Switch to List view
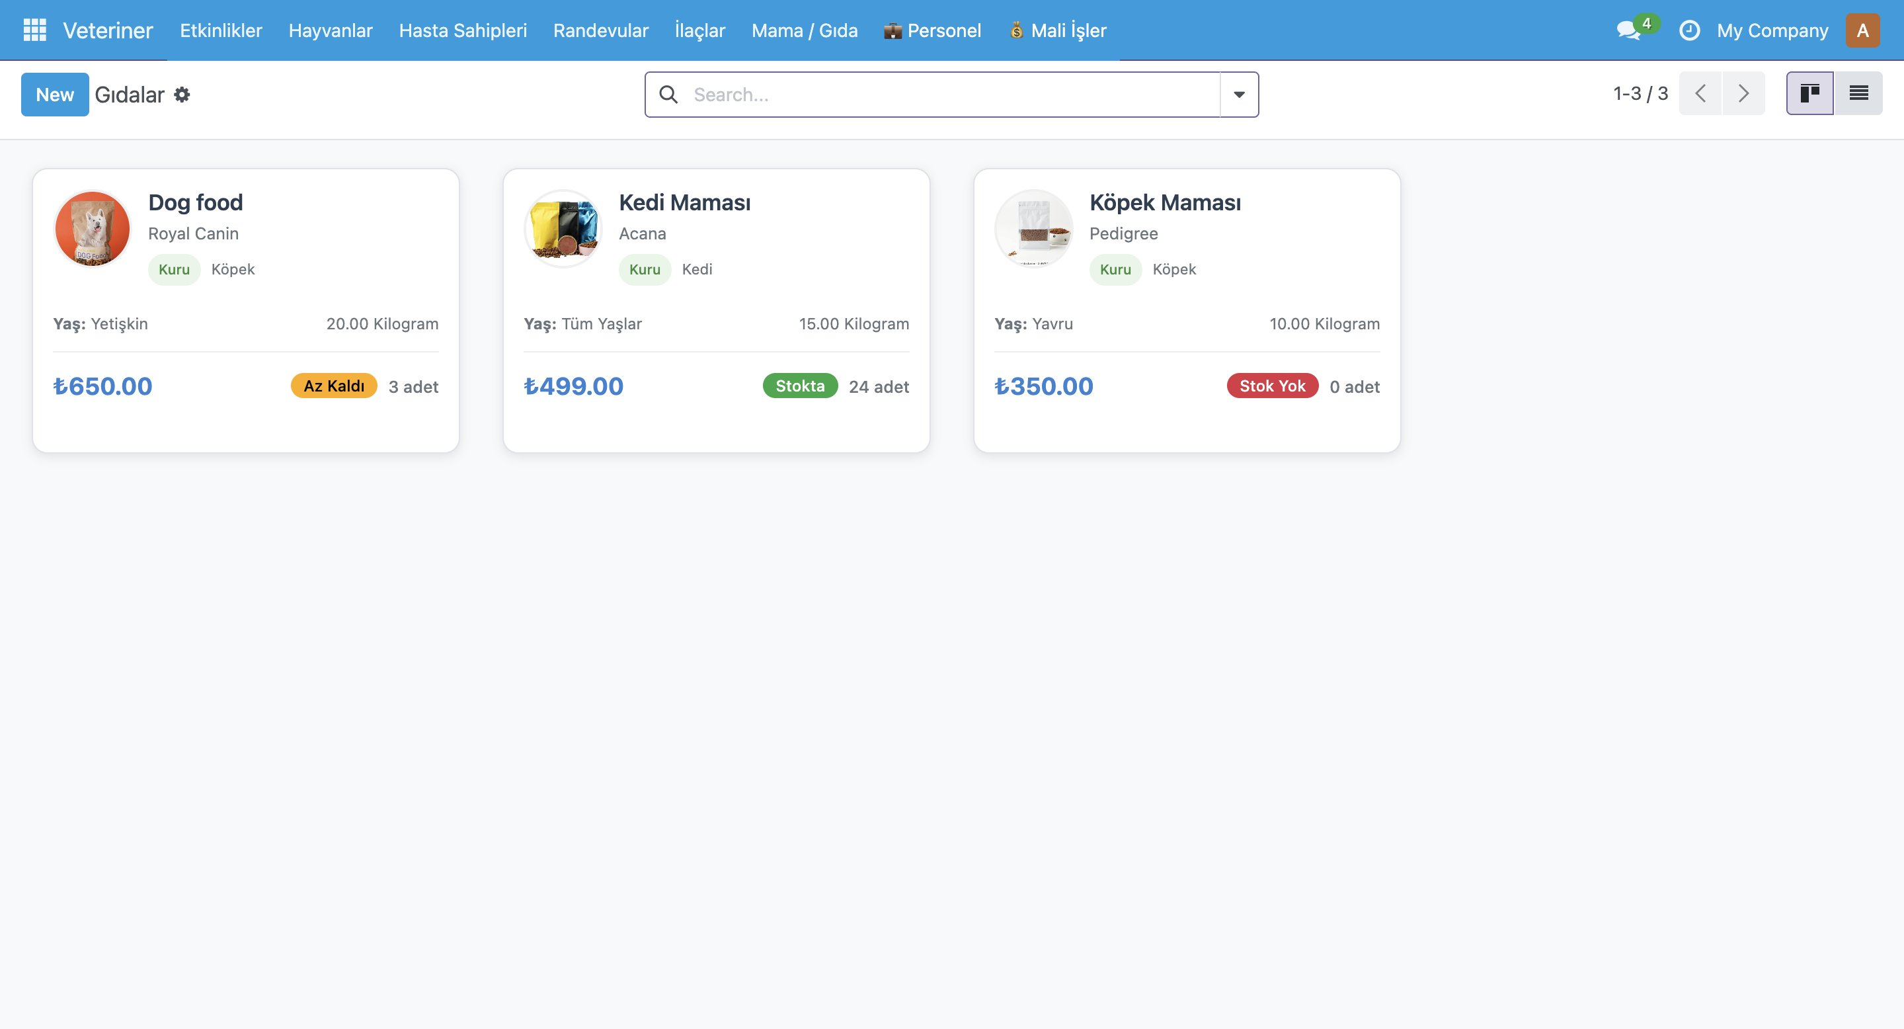 (1858, 93)
